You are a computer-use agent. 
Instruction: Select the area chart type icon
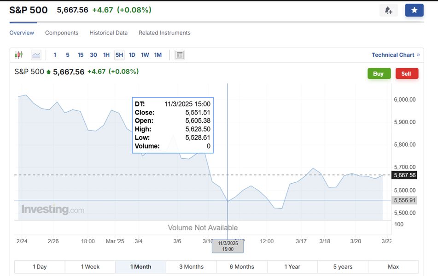36,55
